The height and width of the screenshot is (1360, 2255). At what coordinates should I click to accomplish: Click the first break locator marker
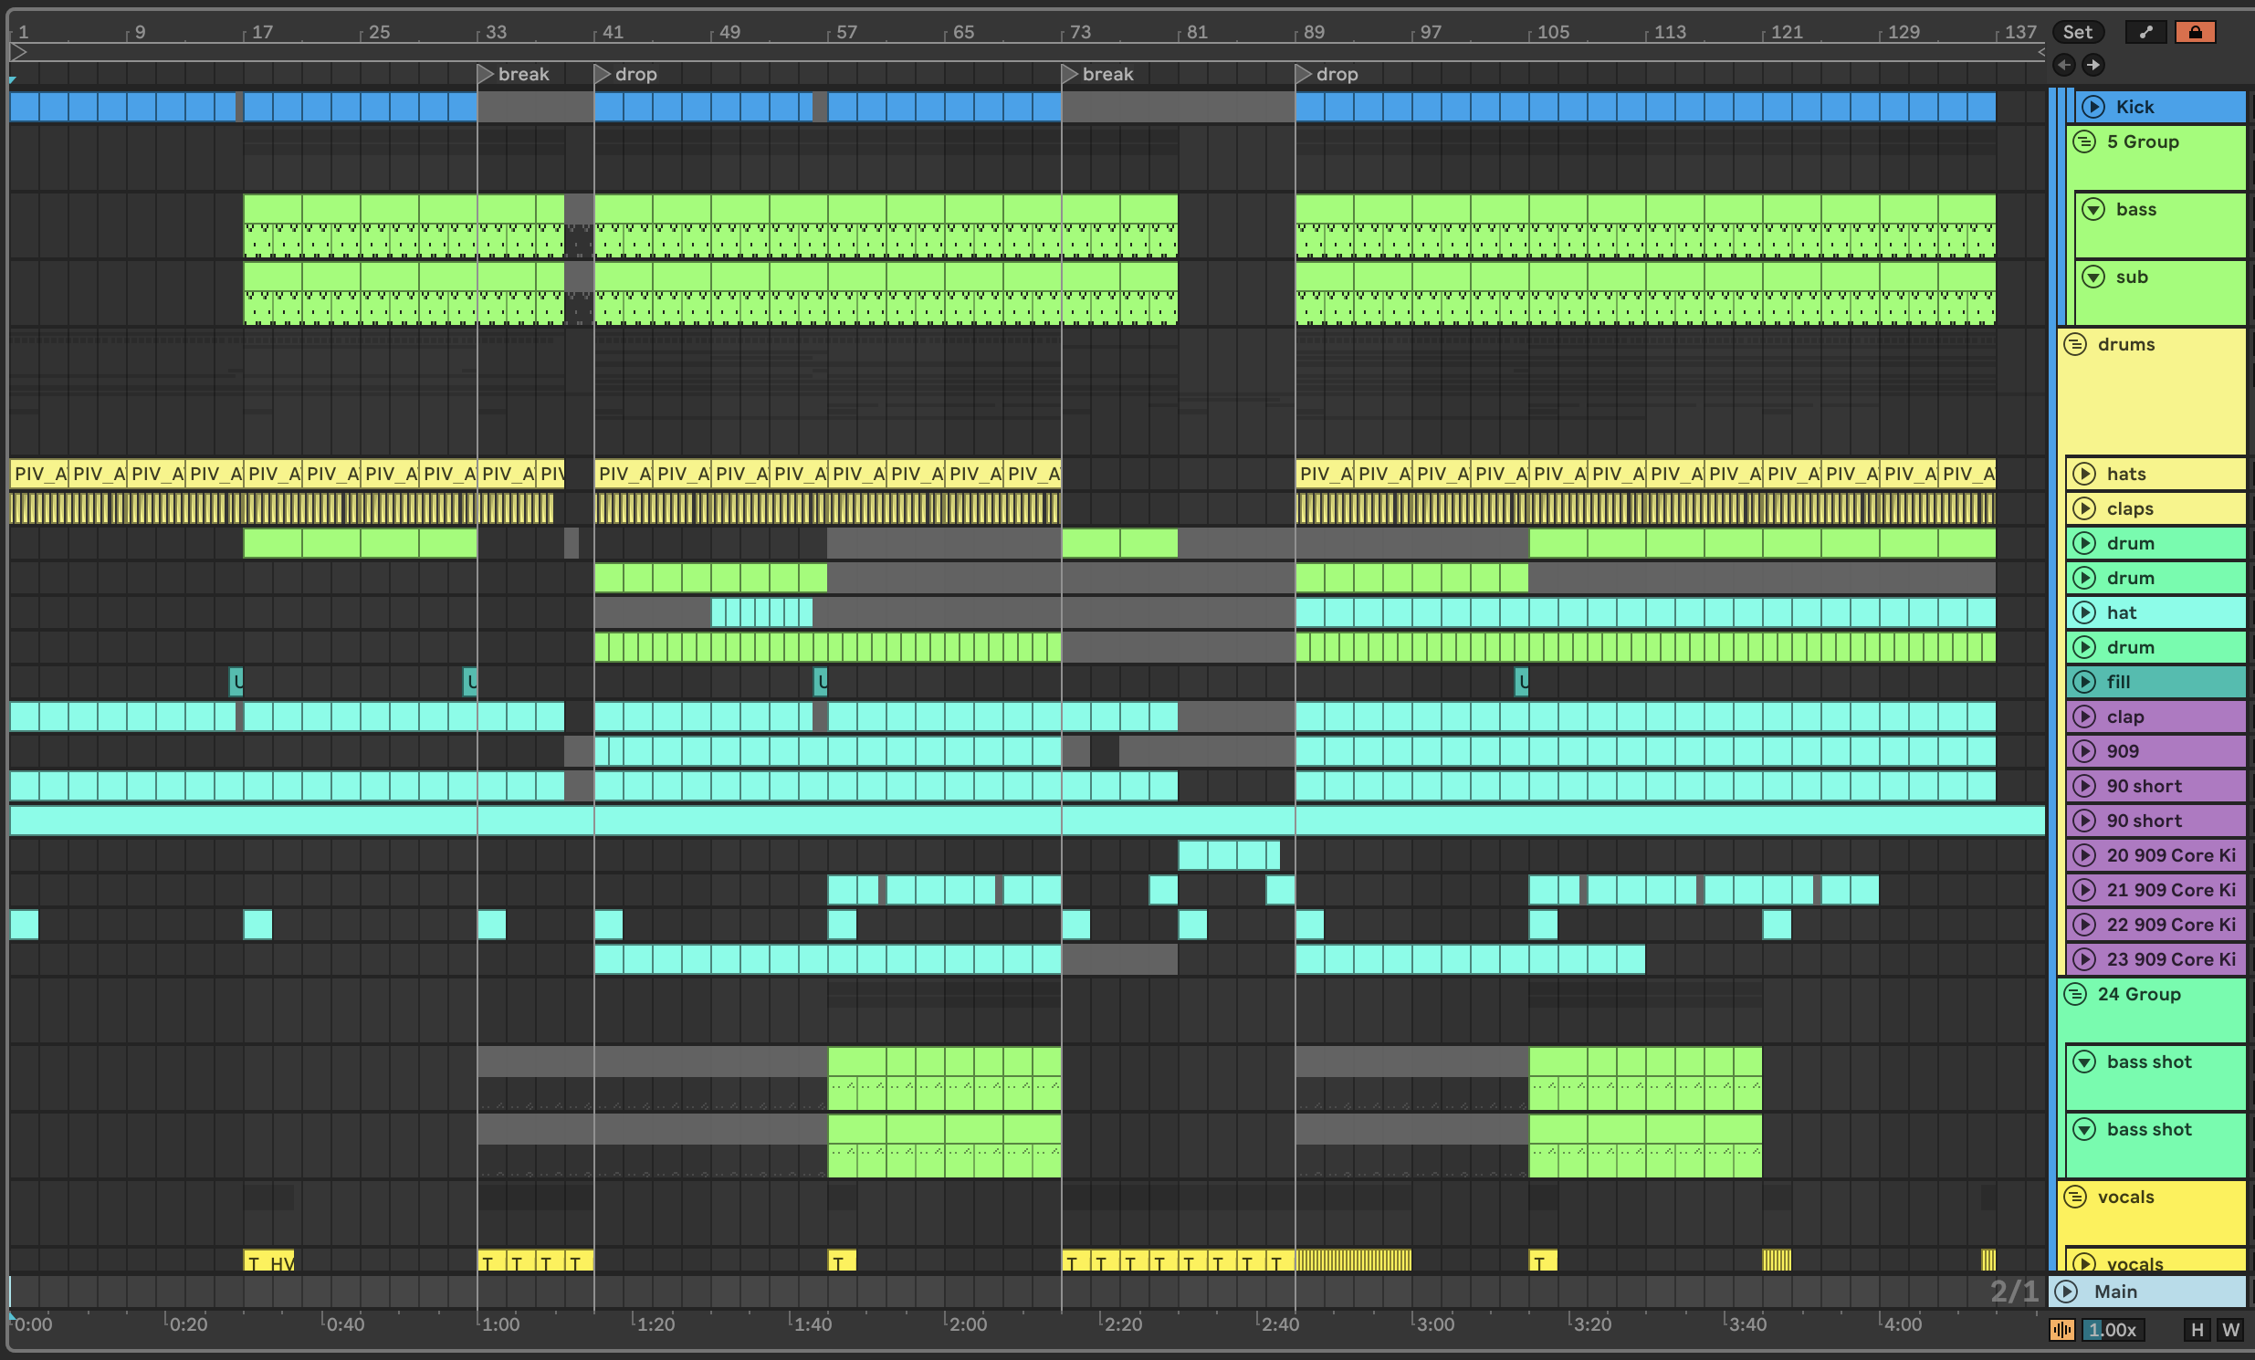click(x=486, y=74)
